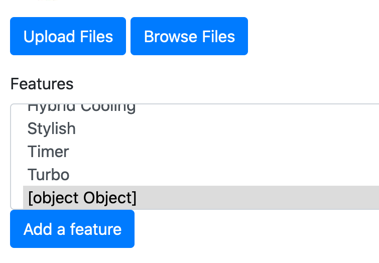The image size is (379, 263).
Task: Select the Timer feature option
Action: [201, 151]
